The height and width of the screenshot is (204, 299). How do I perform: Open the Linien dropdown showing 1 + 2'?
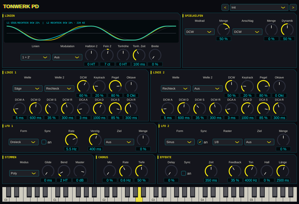[x=36, y=57]
